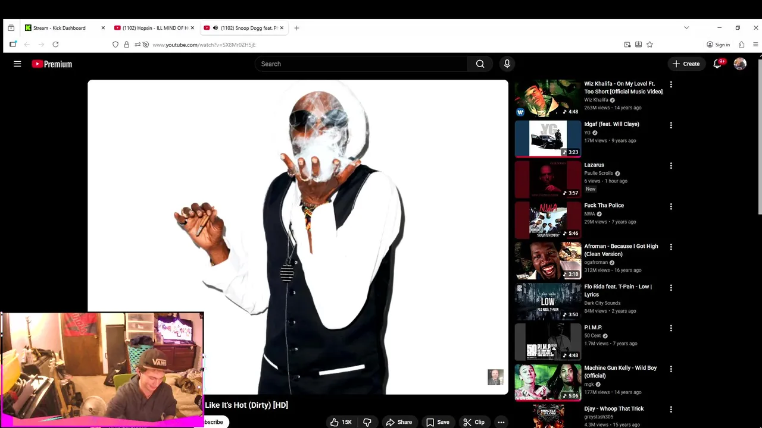Open Firefox View icon beside tabs

click(x=11, y=28)
